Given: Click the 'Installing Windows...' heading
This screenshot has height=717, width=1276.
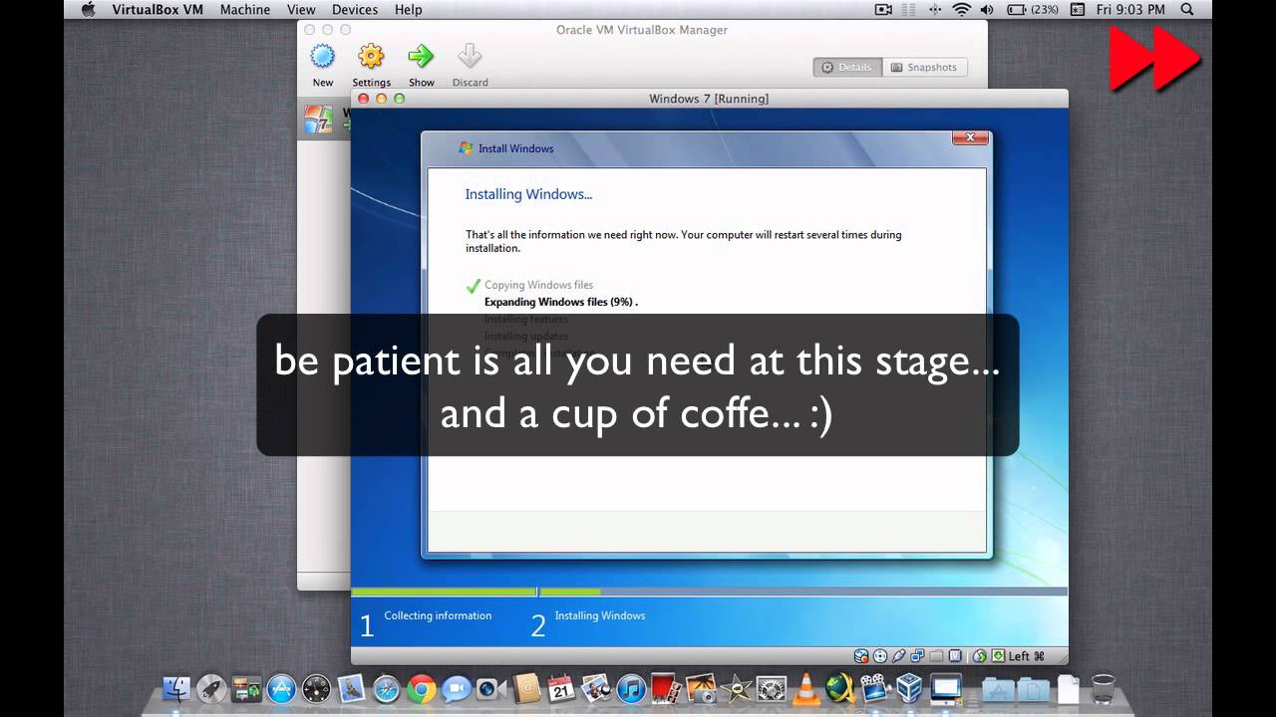Looking at the screenshot, I should click(528, 194).
